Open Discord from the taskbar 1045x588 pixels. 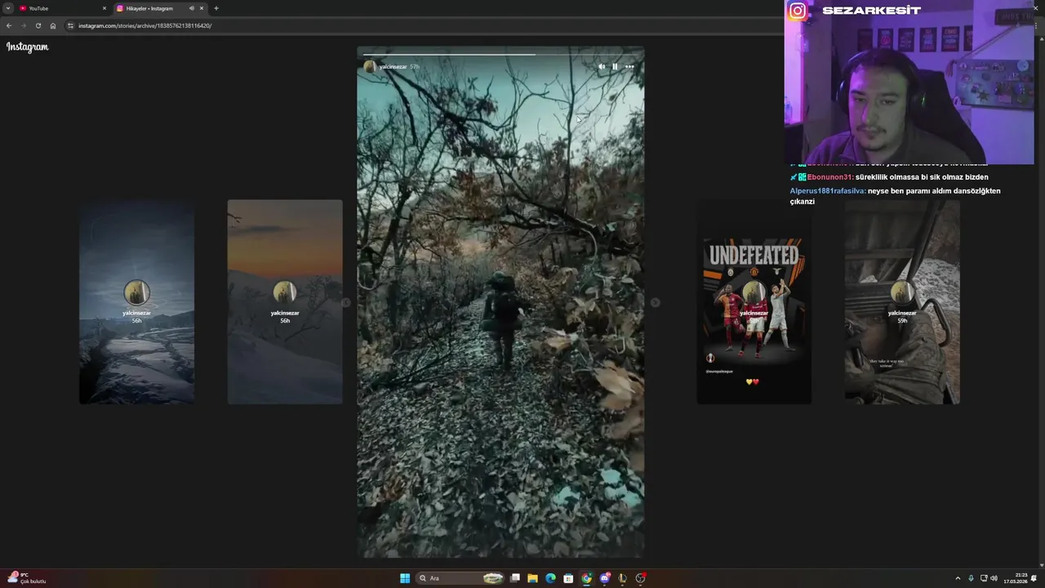[x=605, y=578]
